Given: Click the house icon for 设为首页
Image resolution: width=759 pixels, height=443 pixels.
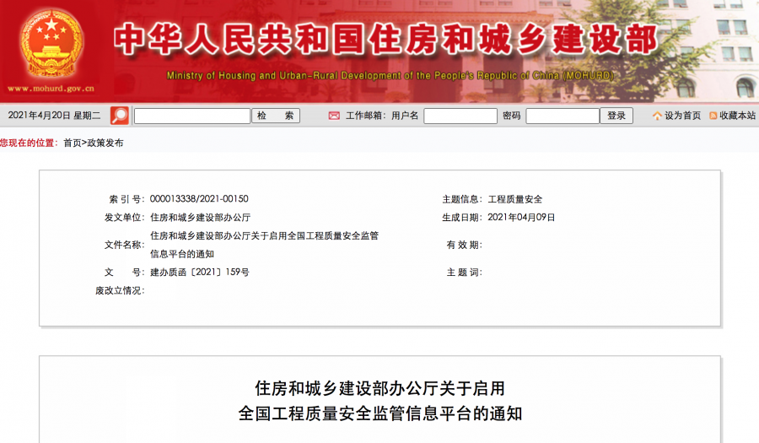Looking at the screenshot, I should pos(657,116).
